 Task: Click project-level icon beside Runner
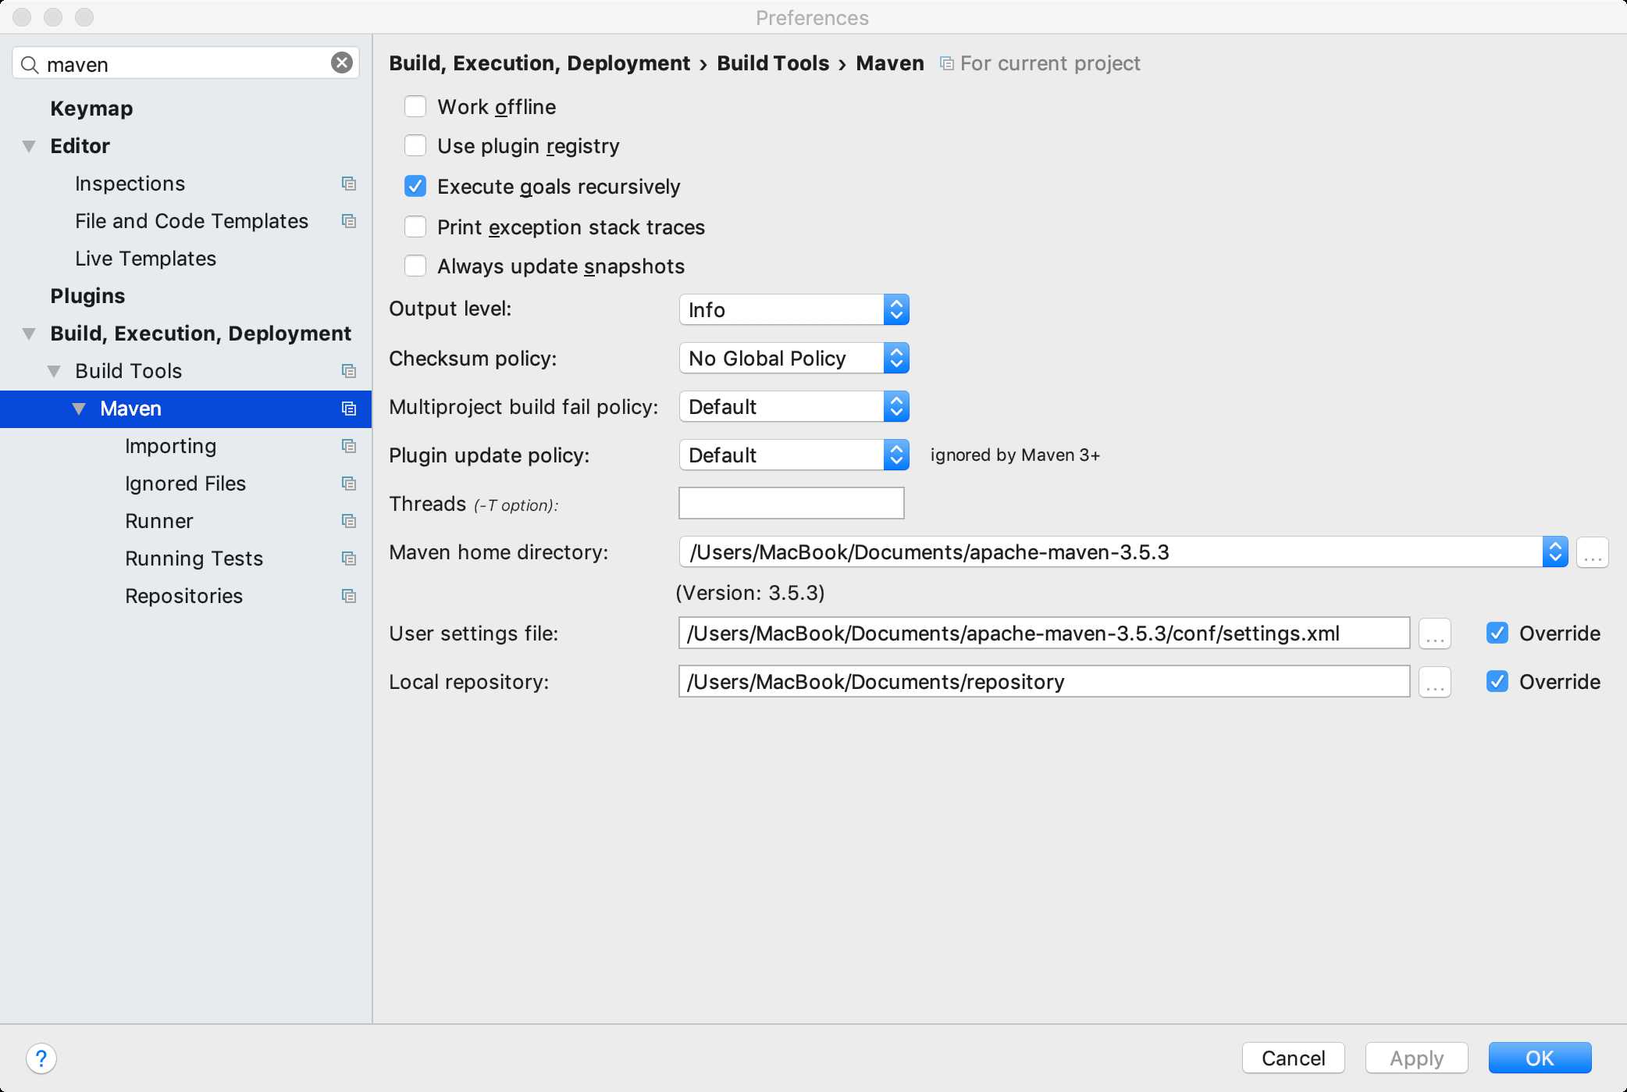coord(349,521)
